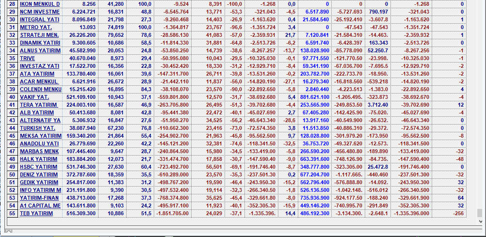This screenshot has width=486, height=237.
Task: Click ALNUS YATIRIM link
Action: coord(40,50)
